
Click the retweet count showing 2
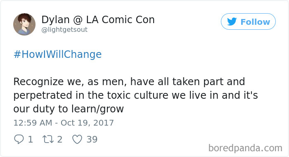click(x=59, y=140)
